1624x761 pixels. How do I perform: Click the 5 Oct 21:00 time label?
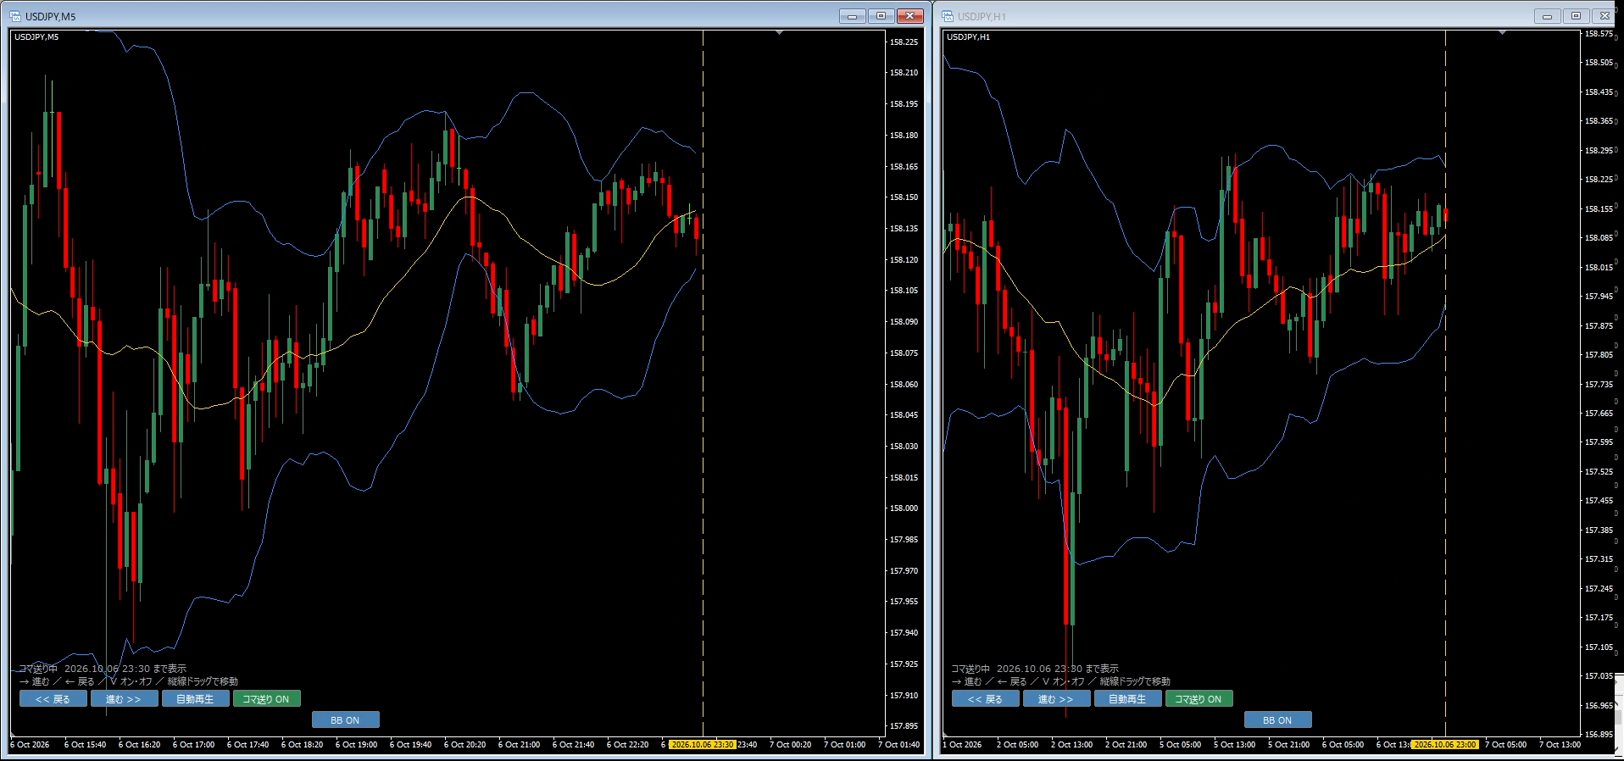pos(1288,745)
